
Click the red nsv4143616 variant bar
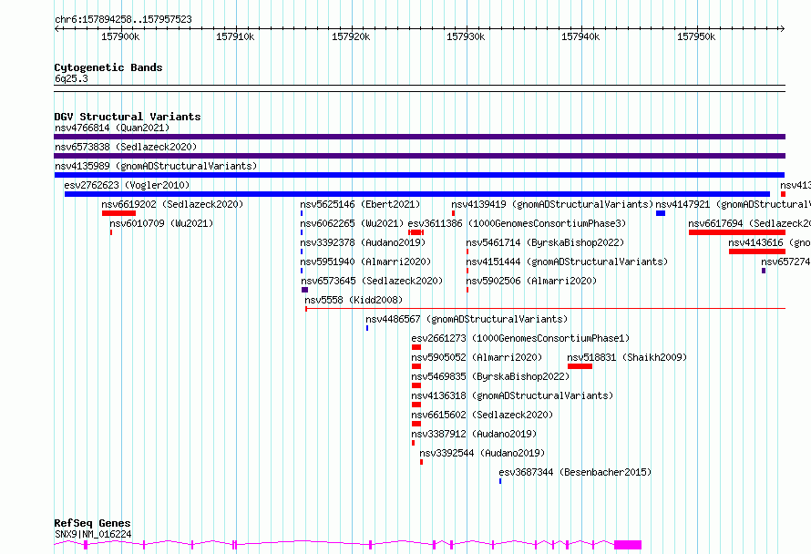click(757, 251)
